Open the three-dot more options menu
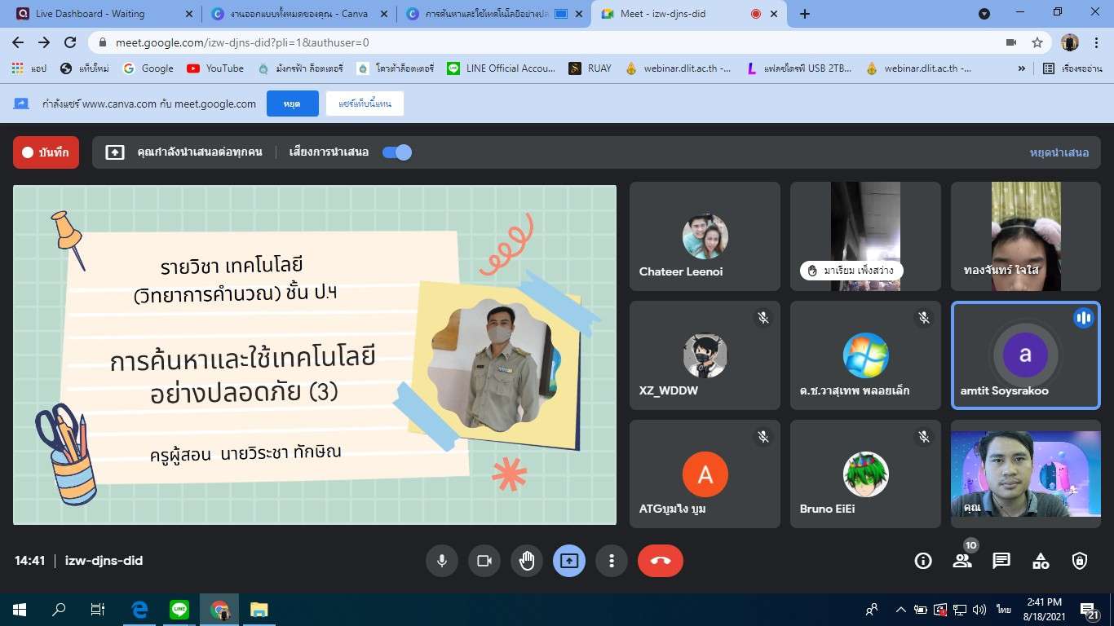Screen dimensions: 1114x626 click(612, 561)
